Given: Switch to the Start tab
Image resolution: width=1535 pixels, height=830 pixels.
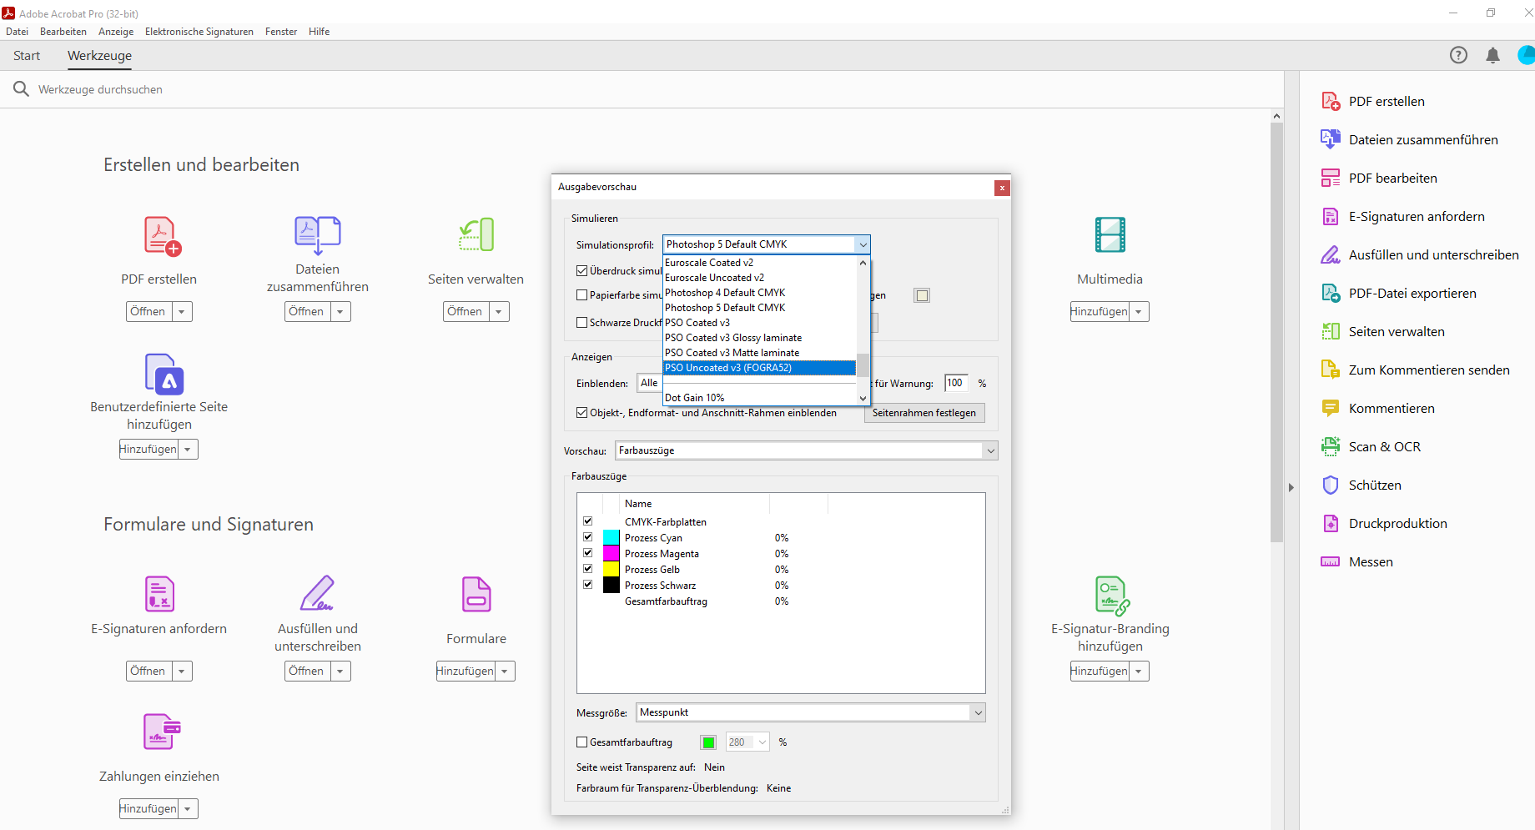Looking at the screenshot, I should (x=27, y=56).
